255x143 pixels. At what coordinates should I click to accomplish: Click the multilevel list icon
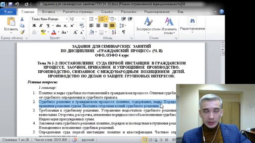(x=112, y=19)
